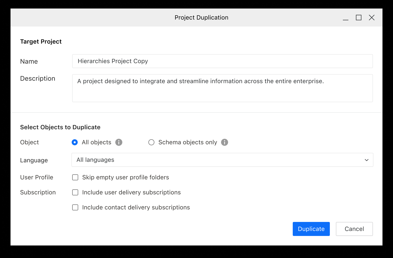This screenshot has width=393, height=258.
Task: Focus the Name field with Hierarchies Project Copy
Action: coord(222,61)
